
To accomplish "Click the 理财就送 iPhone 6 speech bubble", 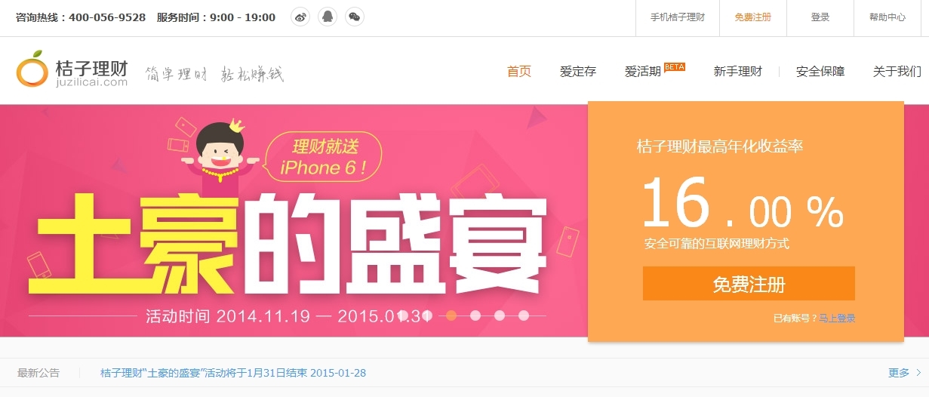I will [x=323, y=157].
